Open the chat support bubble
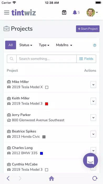Viewport: 103px width, 184px height. coord(90,160)
